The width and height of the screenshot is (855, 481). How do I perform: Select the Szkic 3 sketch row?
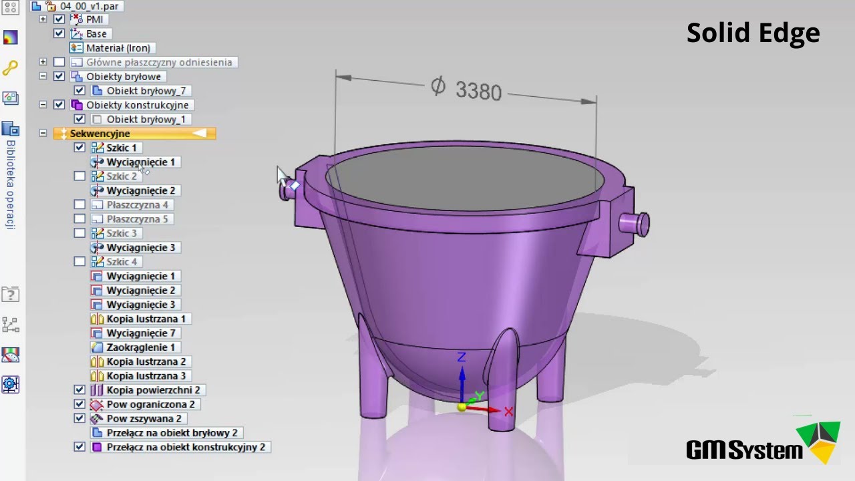(x=122, y=233)
